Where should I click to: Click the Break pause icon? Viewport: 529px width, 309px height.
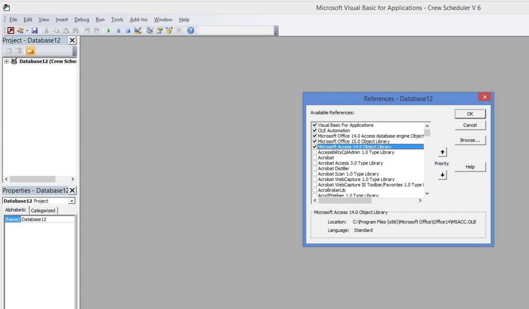pyautogui.click(x=118, y=30)
